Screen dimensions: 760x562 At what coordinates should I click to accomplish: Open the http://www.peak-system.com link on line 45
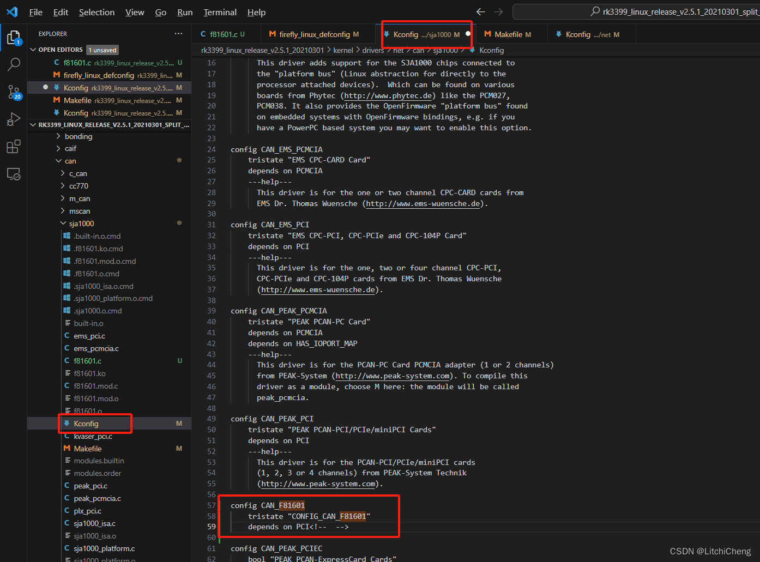pyautogui.click(x=393, y=376)
